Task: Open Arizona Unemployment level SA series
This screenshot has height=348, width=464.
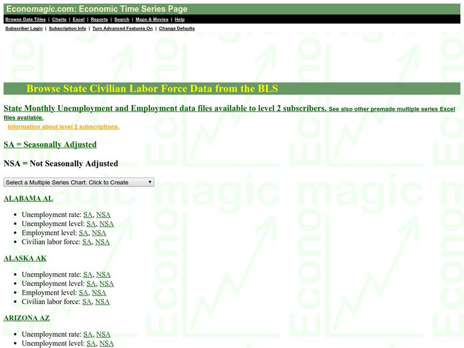Action: click(x=91, y=343)
